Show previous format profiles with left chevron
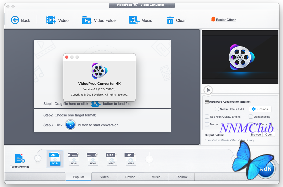The height and width of the screenshot is (187, 283). [38, 158]
